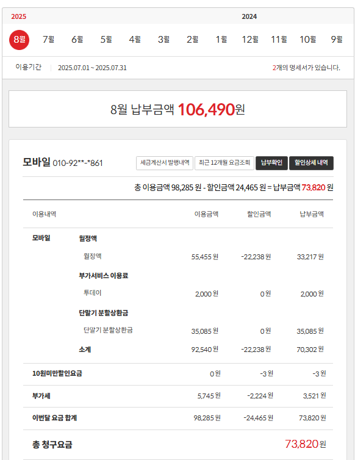355x460 pixels.
Task: Click the 세금계산서 발행내역 button
Action: pyautogui.click(x=165, y=163)
